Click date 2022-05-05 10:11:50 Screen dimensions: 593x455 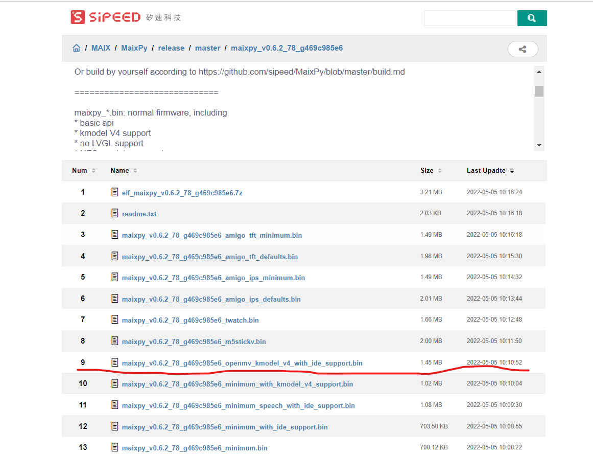point(494,341)
